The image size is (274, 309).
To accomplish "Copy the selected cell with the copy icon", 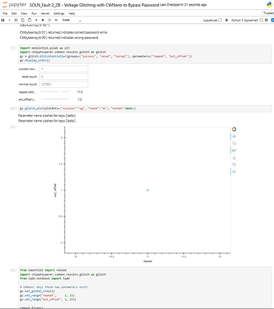I will [x=23, y=20].
